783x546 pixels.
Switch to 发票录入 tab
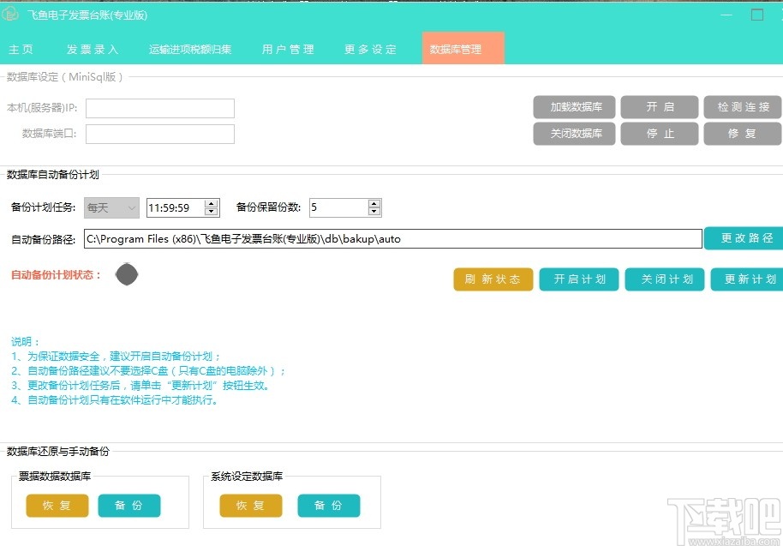pyautogui.click(x=93, y=49)
